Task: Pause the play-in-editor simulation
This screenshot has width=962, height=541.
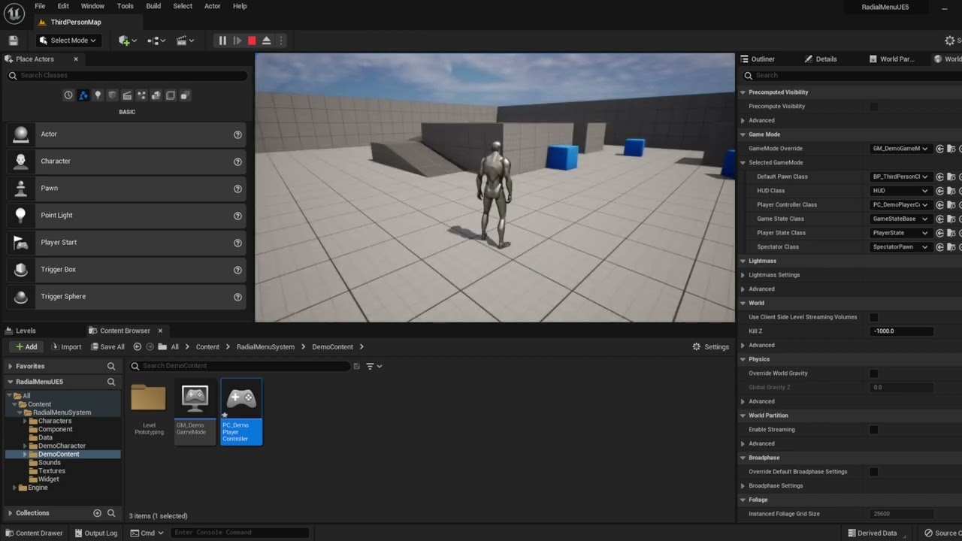Action: (x=222, y=41)
